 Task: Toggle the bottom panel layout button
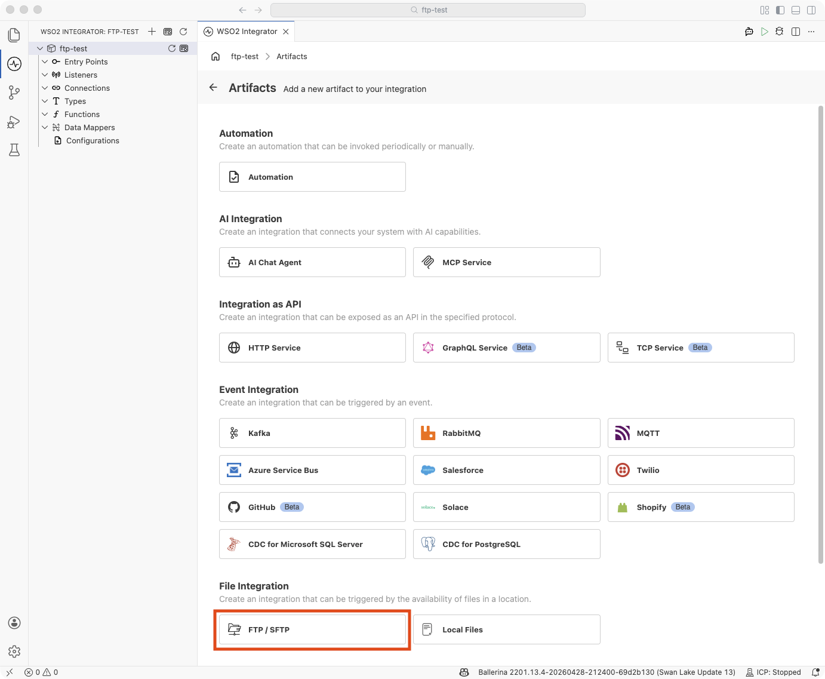(x=796, y=10)
